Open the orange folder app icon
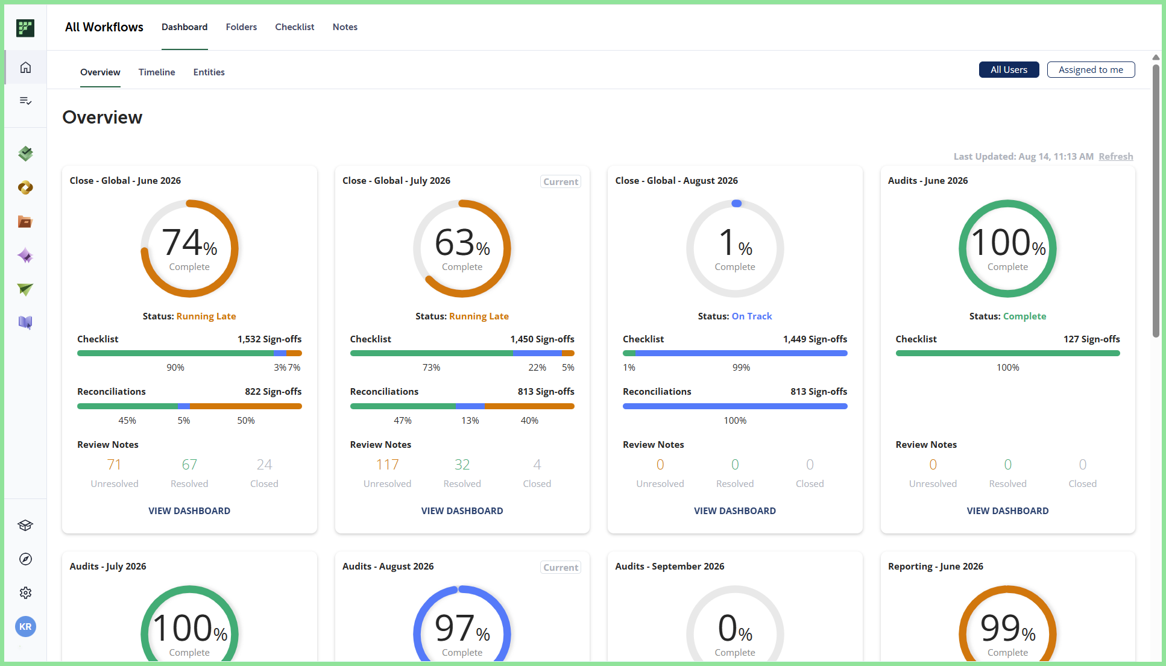This screenshot has width=1166, height=666. (25, 222)
